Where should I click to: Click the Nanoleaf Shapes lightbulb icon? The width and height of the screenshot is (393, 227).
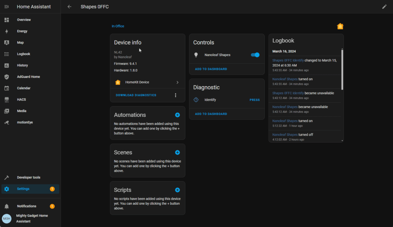click(196, 55)
